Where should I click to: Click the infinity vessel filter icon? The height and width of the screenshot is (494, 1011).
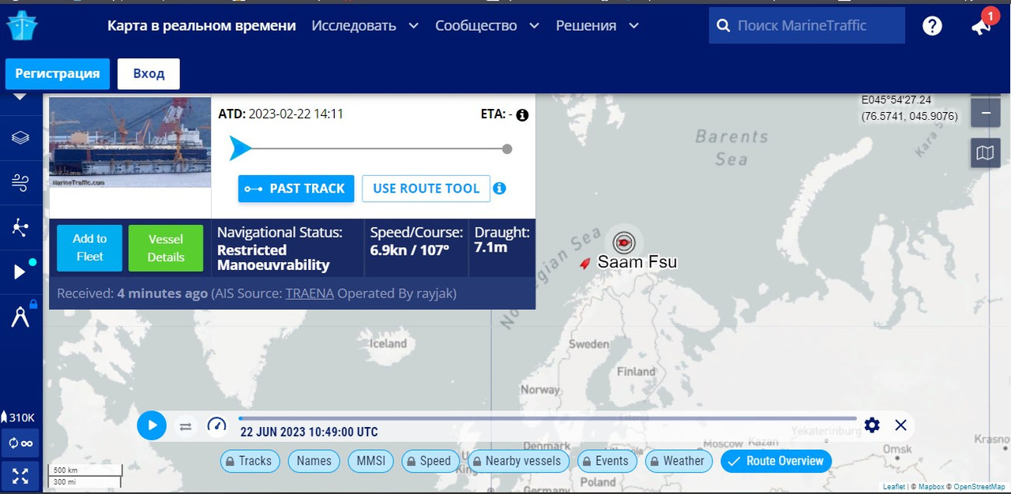point(21,443)
